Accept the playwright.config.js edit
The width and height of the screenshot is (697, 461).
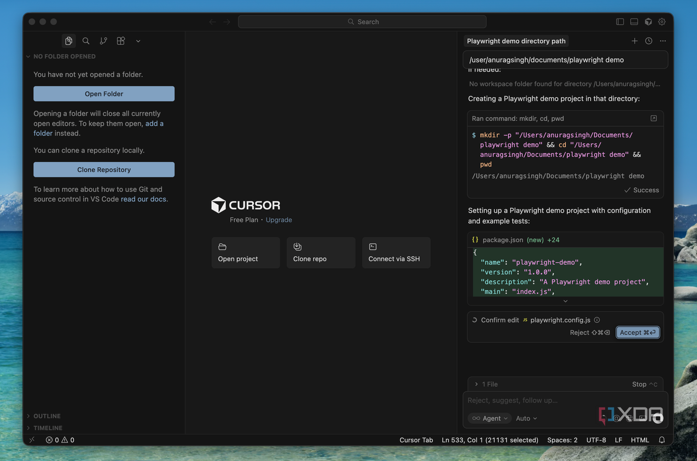coord(637,333)
